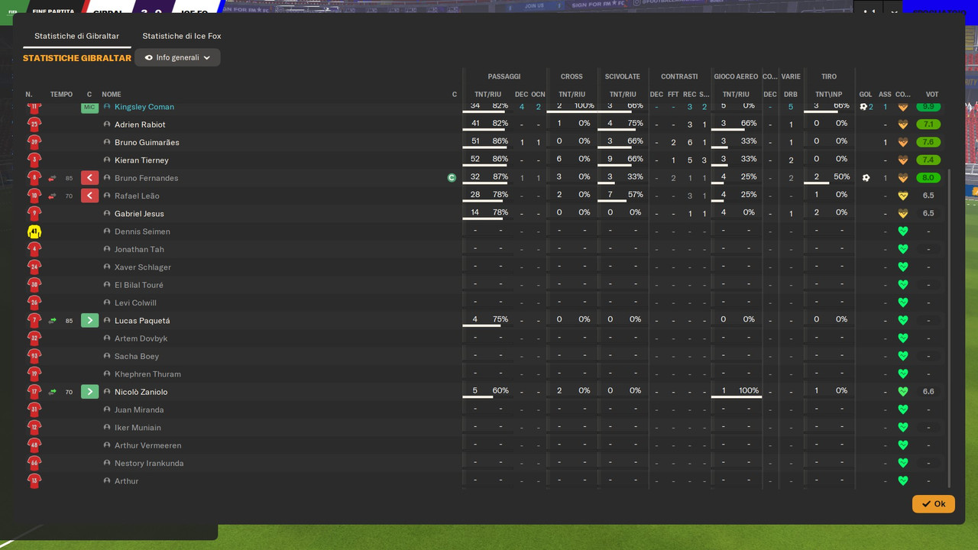
Task: Click Gabriel Jesus' yellow condition heart icon
Action: point(902,214)
